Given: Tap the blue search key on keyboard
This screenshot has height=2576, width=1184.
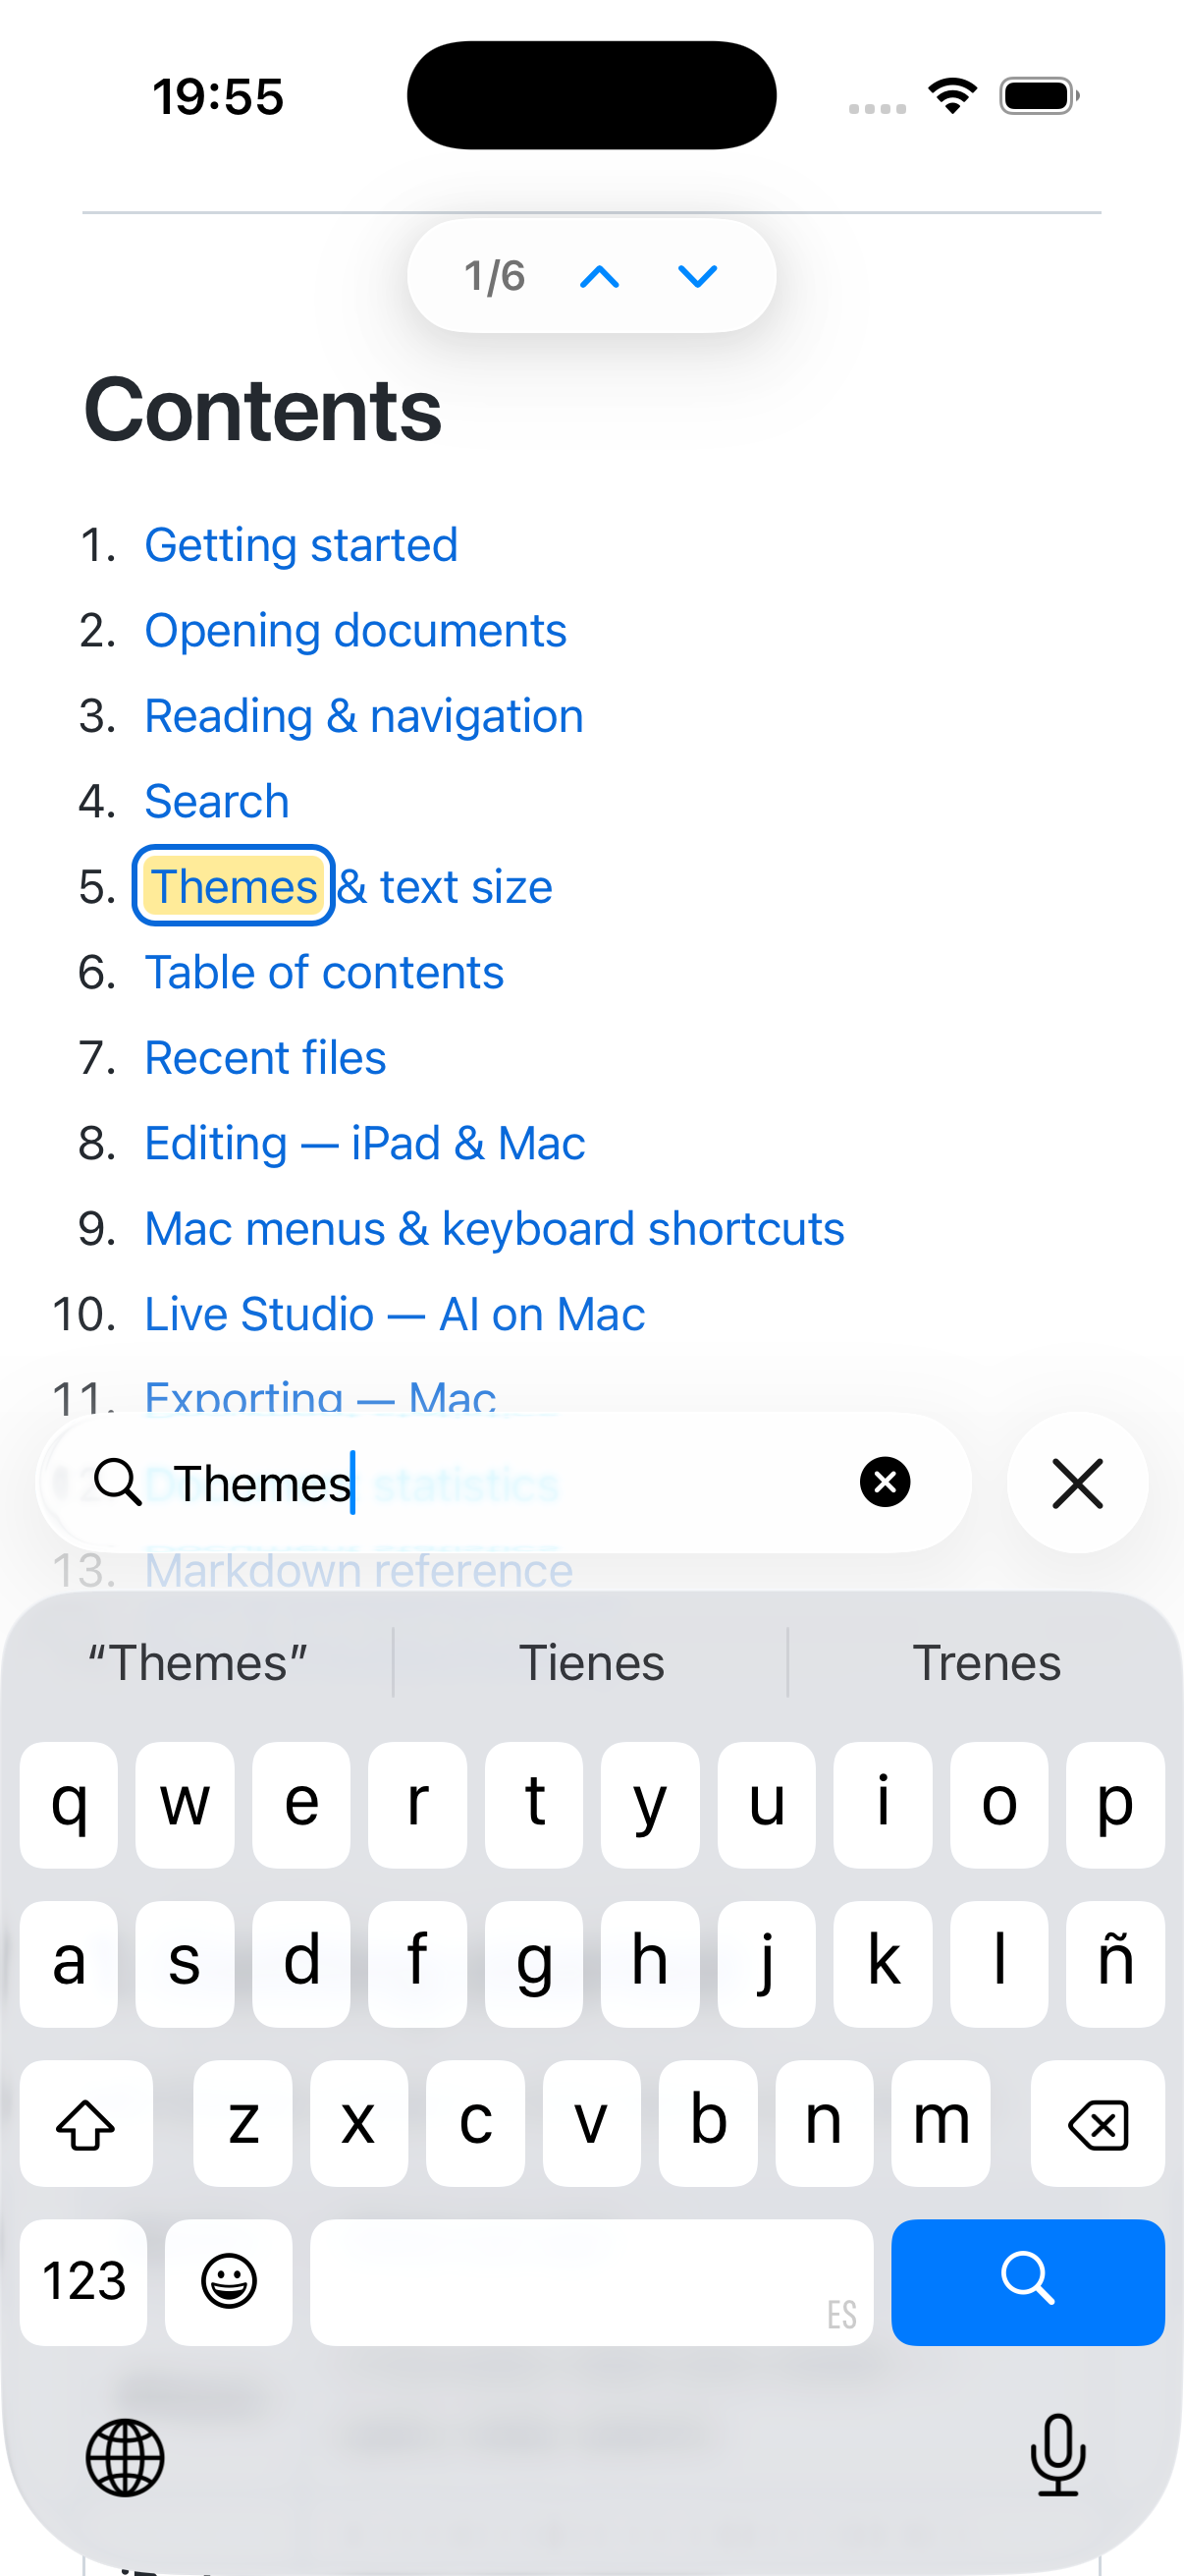Looking at the screenshot, I should pos(1027,2282).
